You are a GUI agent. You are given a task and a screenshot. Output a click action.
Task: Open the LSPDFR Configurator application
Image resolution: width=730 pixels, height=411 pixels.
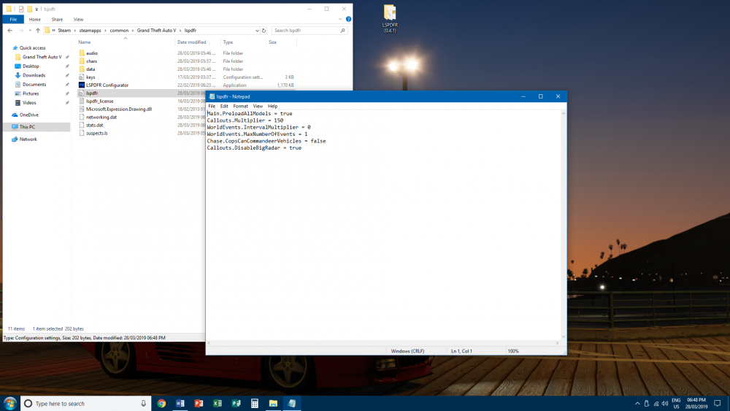pyautogui.click(x=107, y=85)
